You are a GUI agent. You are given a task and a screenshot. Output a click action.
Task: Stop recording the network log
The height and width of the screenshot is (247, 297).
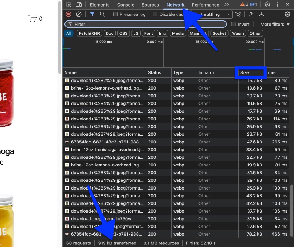[x=68, y=14]
